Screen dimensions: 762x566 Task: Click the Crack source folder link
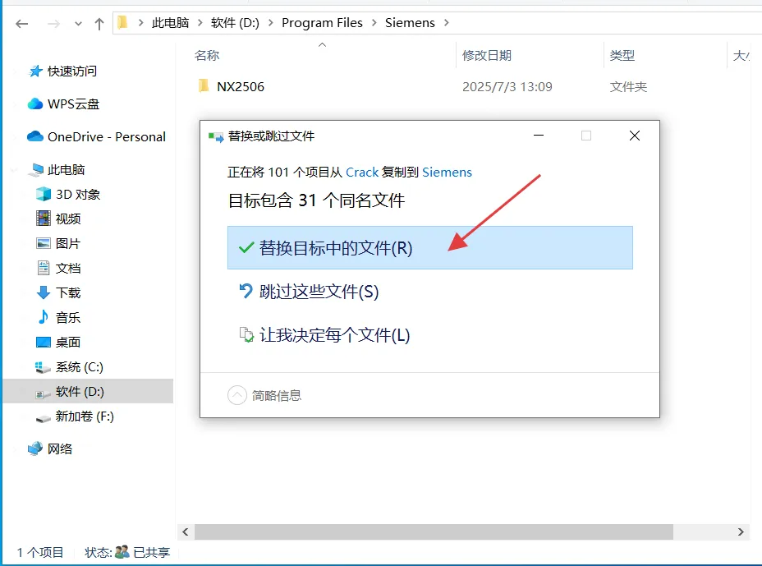pos(362,173)
